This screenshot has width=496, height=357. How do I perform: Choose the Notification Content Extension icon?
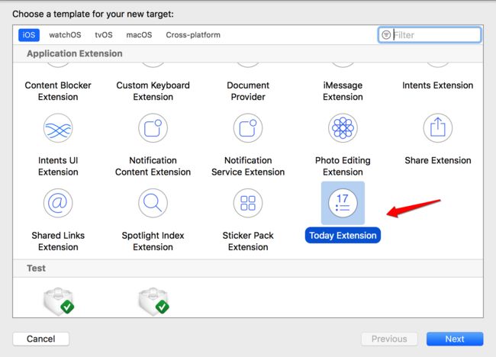153,128
